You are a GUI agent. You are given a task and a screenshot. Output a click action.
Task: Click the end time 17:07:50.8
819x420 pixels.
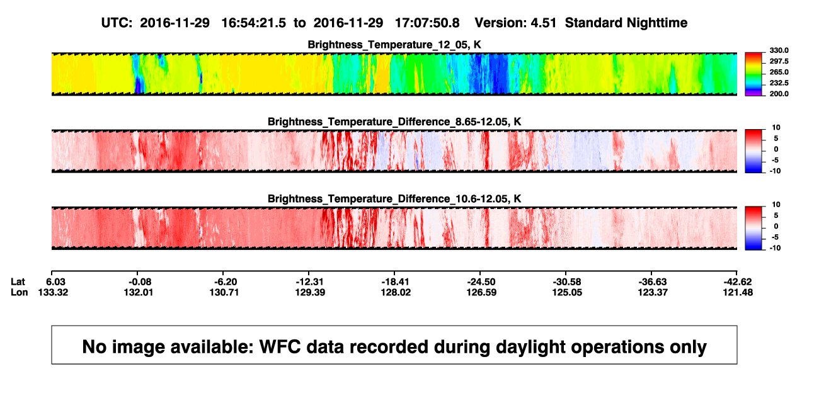pyautogui.click(x=427, y=23)
